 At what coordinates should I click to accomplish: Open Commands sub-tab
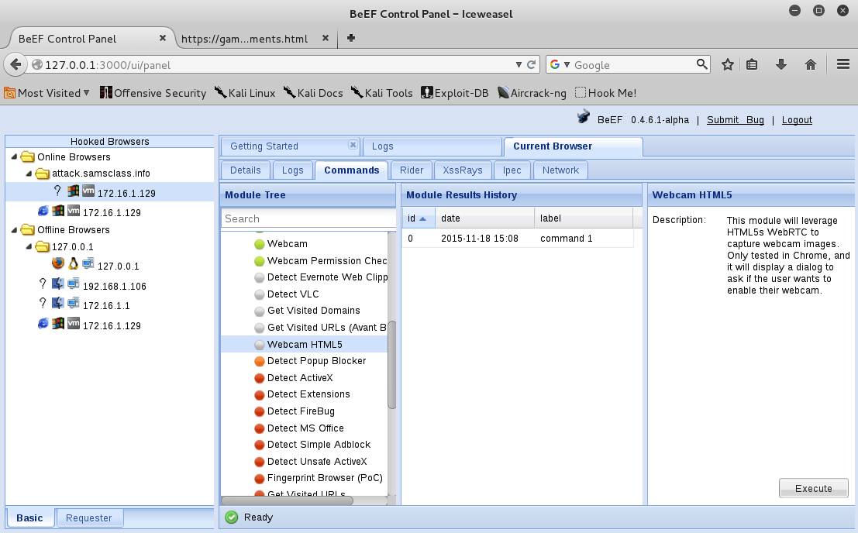[x=351, y=170]
